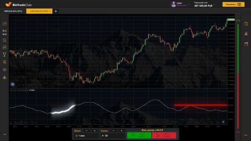Open the indicators icon in left sidebar

click(x=4, y=47)
